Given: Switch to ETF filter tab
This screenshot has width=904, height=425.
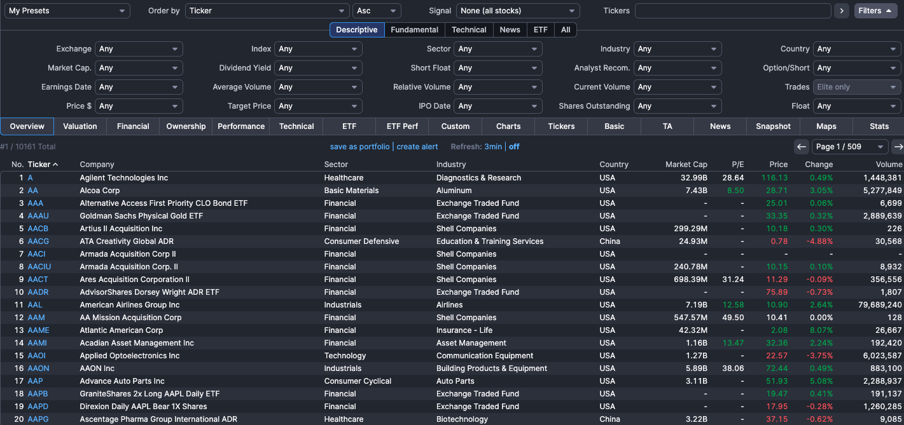Looking at the screenshot, I should pos(540,30).
